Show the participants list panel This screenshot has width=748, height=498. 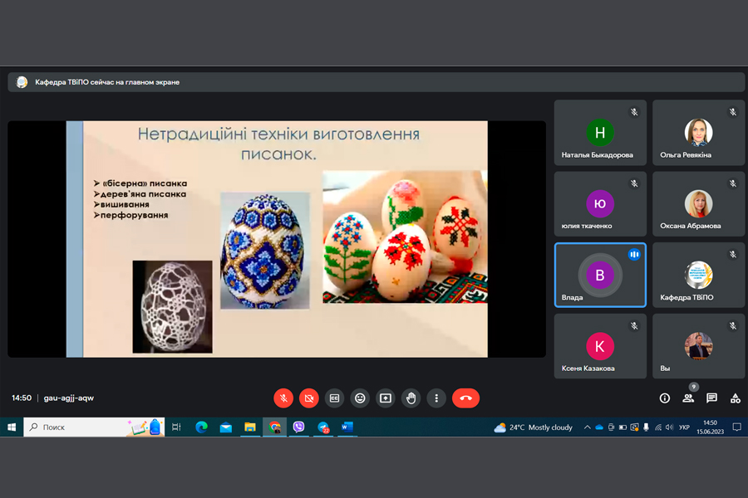click(688, 398)
